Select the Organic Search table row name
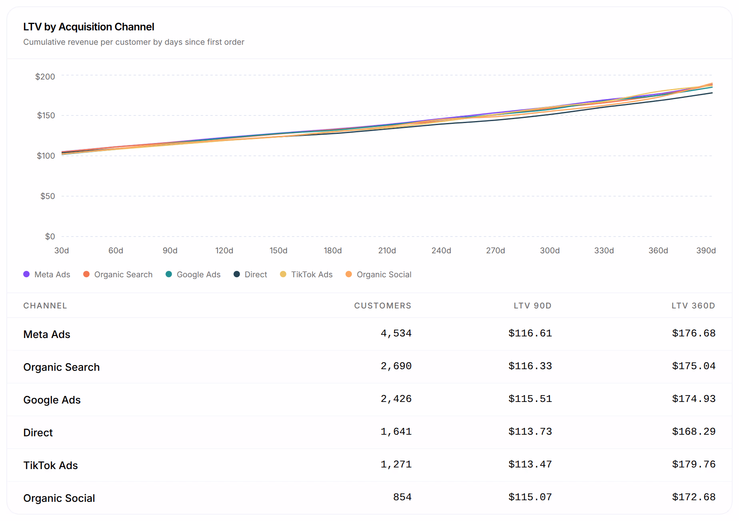 [x=62, y=367]
